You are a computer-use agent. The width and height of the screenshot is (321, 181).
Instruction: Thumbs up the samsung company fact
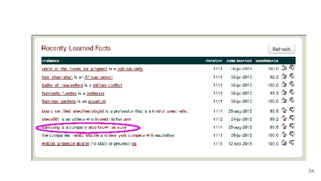point(284,126)
